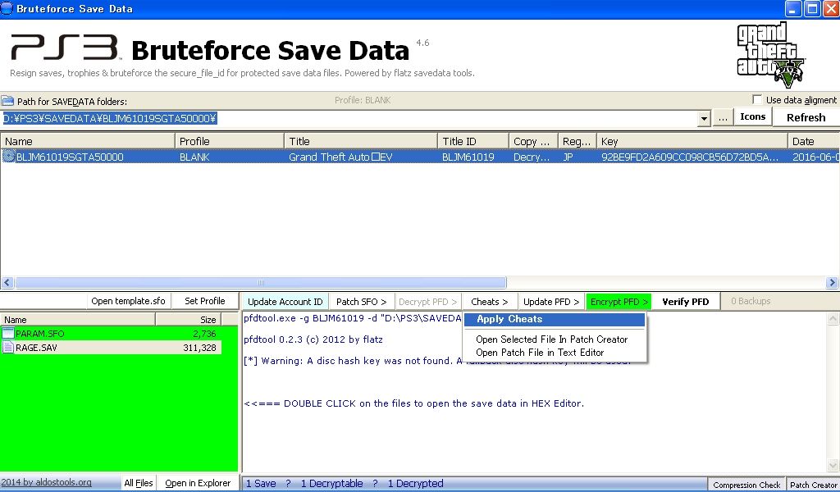840x492 pixels.
Task: Refresh the save data list
Action: [806, 117]
